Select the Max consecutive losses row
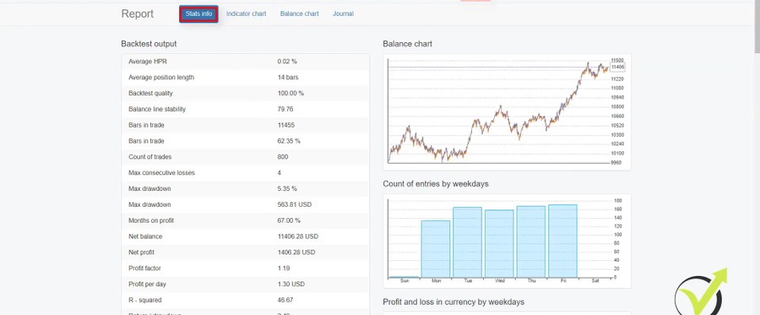The width and height of the screenshot is (760, 315). click(x=245, y=173)
